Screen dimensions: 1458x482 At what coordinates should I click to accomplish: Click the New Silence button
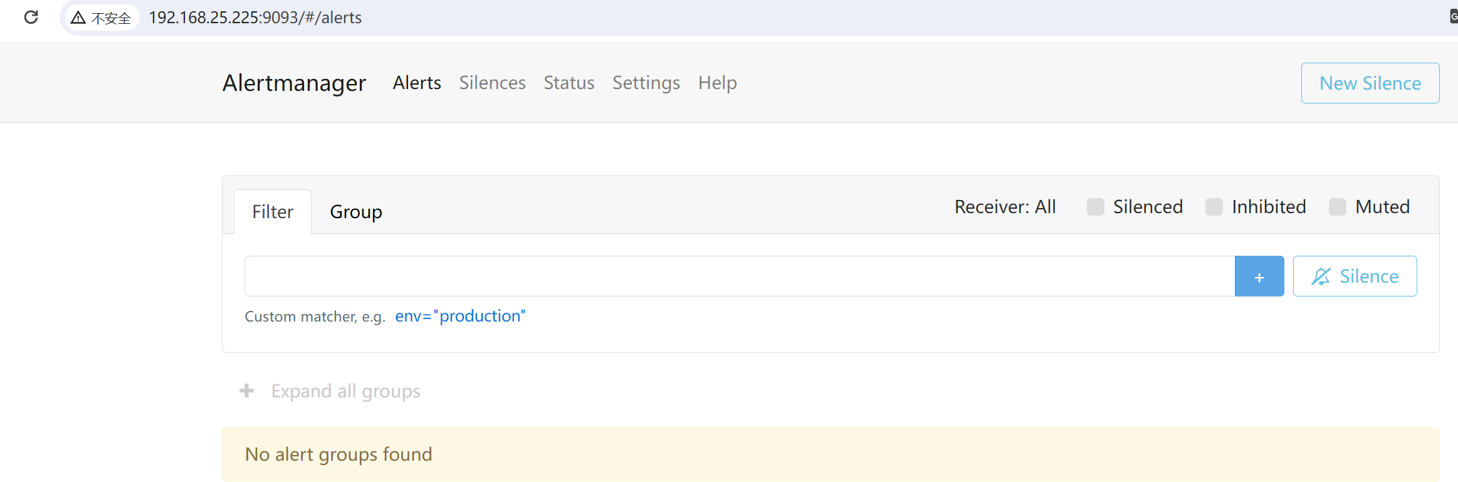[x=1370, y=83]
